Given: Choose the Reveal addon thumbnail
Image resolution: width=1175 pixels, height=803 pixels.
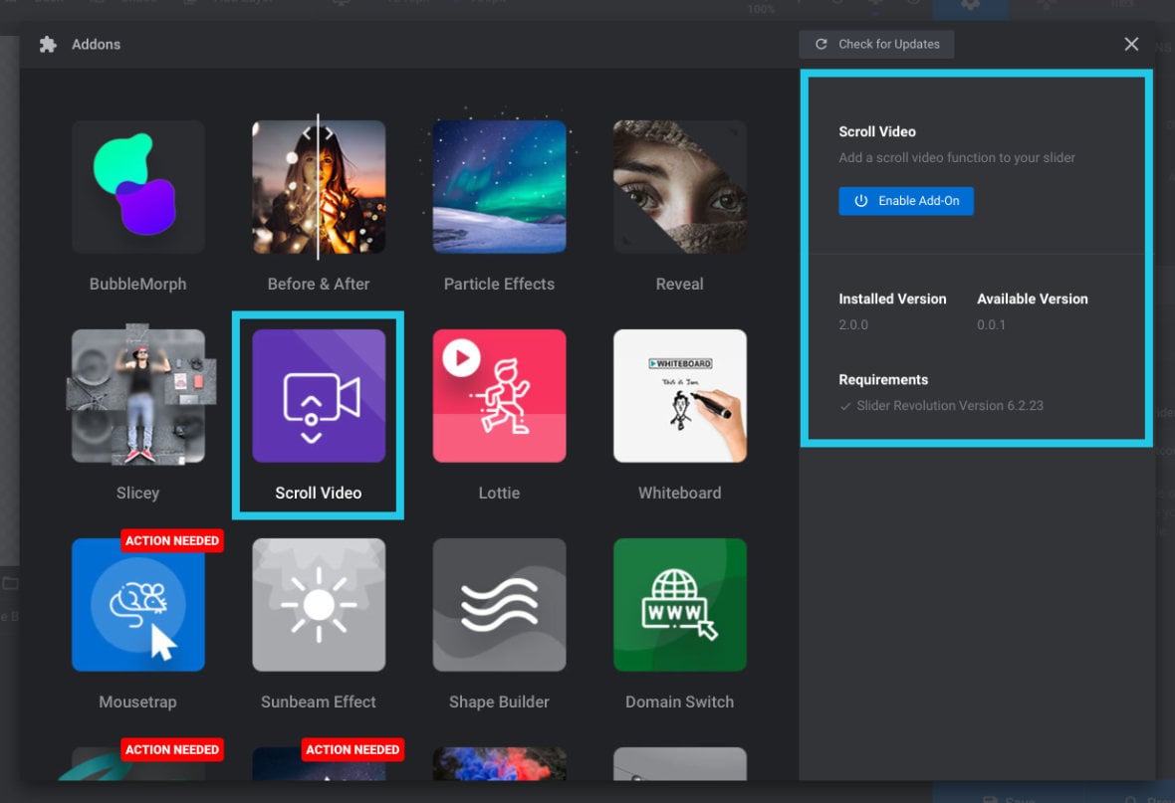Looking at the screenshot, I should [680, 186].
